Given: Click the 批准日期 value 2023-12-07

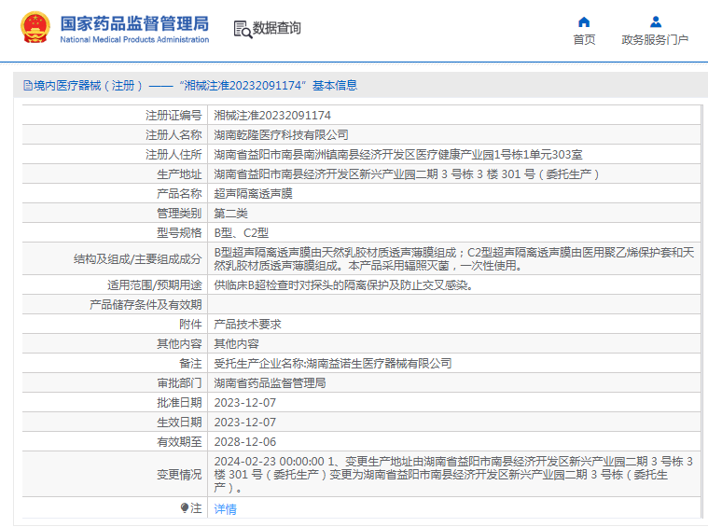Looking at the screenshot, I should (244, 403).
